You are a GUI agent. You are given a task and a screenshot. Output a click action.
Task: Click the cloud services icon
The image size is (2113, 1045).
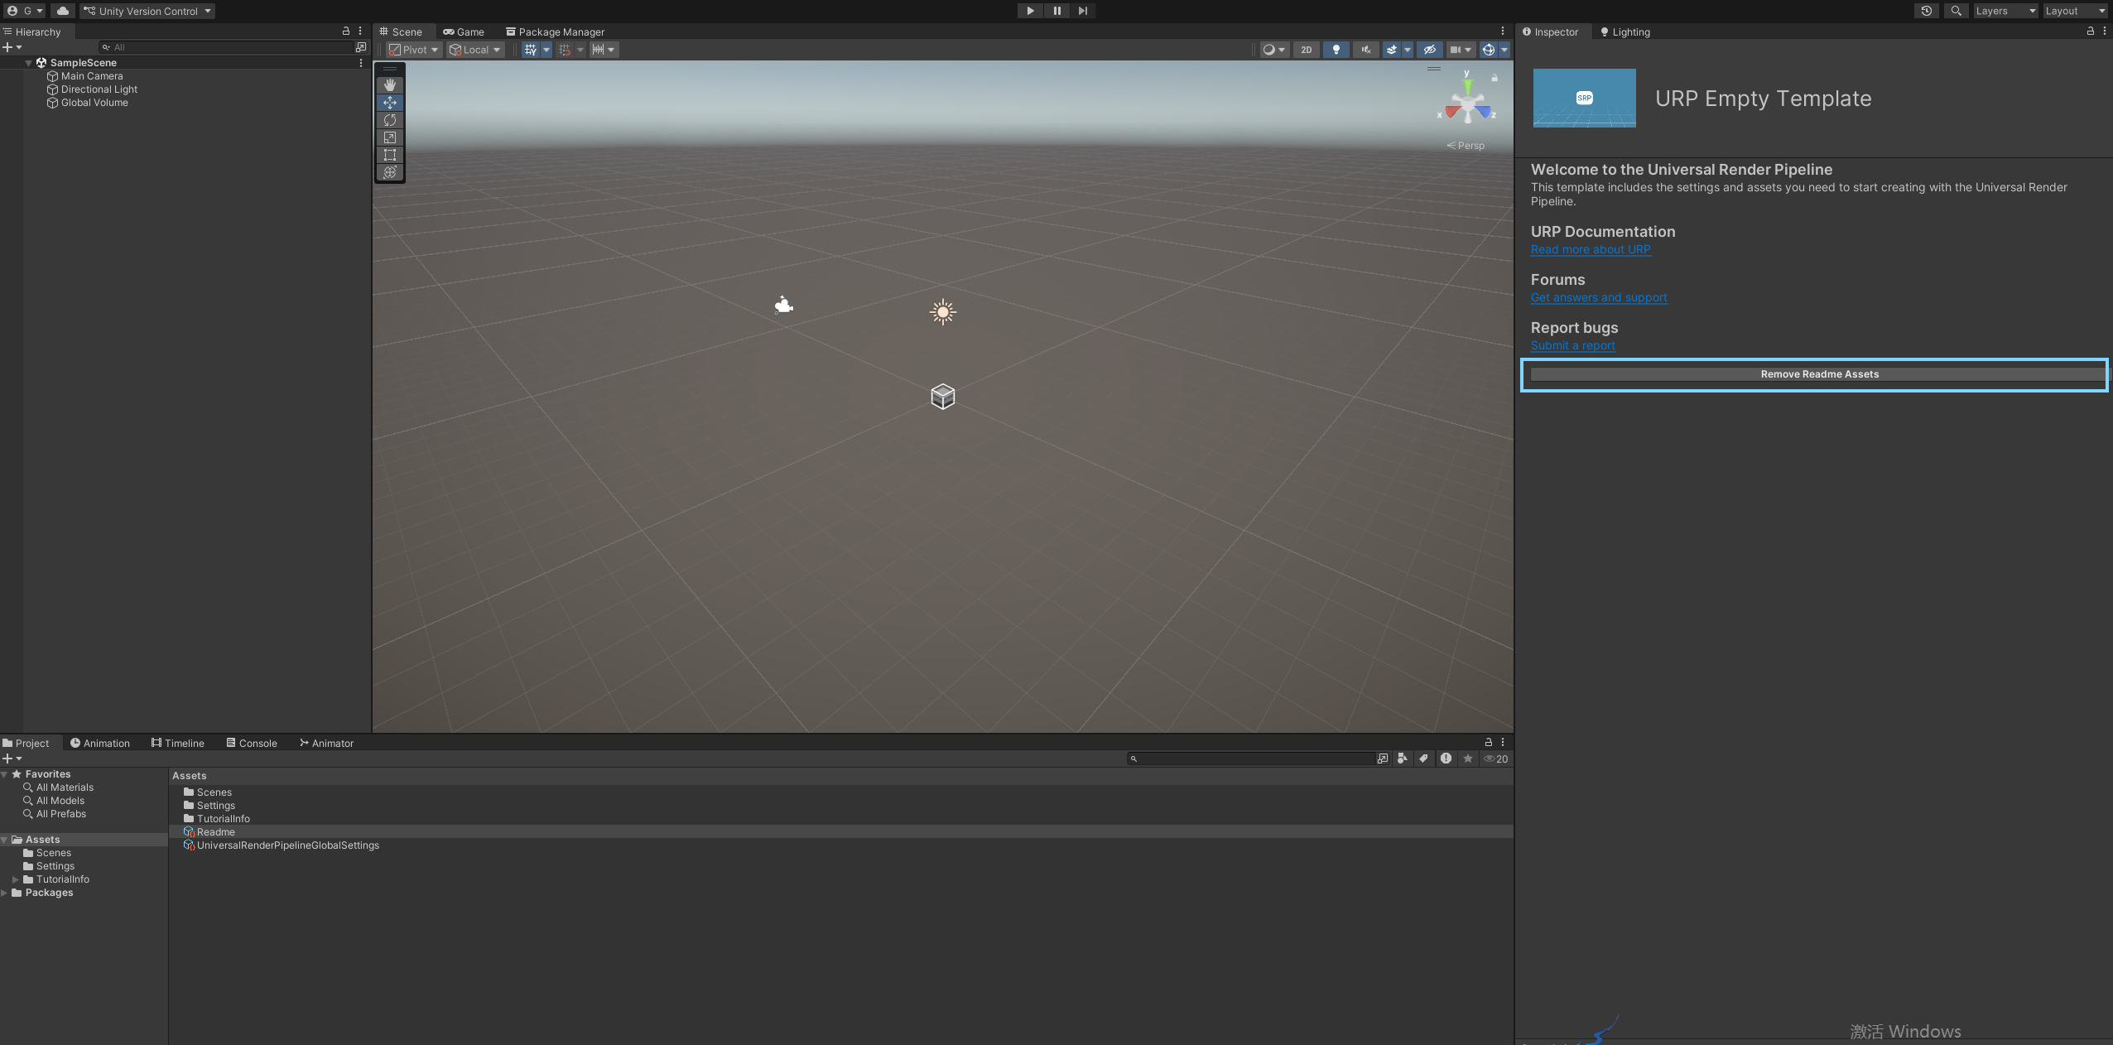pyautogui.click(x=63, y=11)
